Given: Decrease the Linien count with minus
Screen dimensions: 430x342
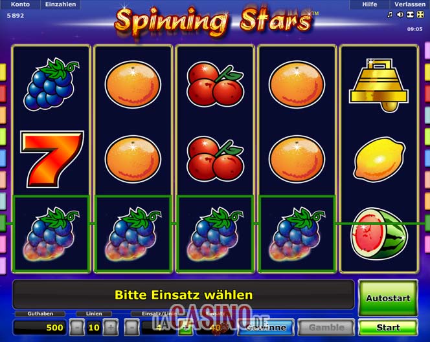Looking at the screenshot, I should tap(77, 327).
